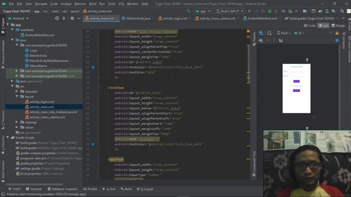Hide the Project panel with minus icon

click(79, 18)
